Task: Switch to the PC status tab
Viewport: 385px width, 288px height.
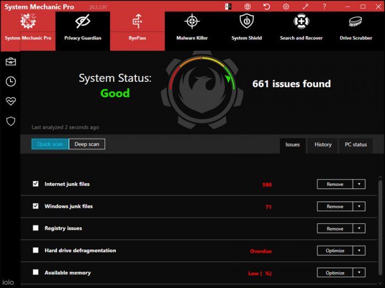Action: coord(356,145)
